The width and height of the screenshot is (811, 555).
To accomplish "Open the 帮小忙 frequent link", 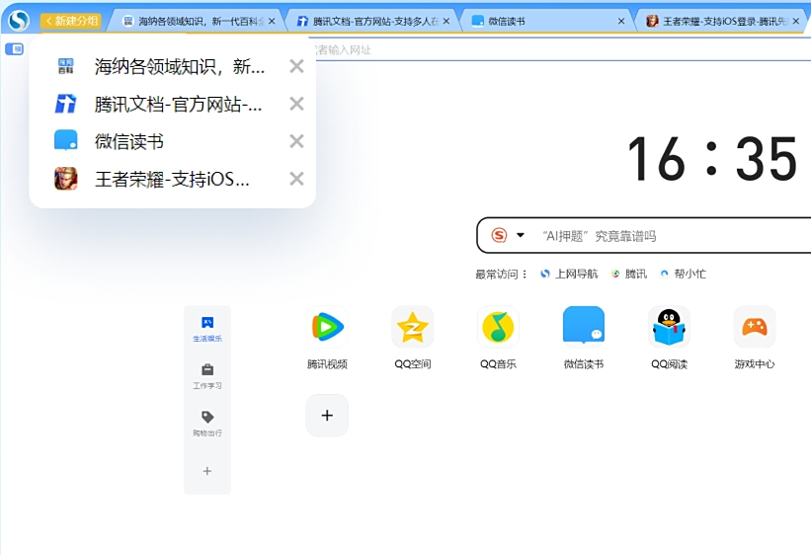I will [684, 274].
